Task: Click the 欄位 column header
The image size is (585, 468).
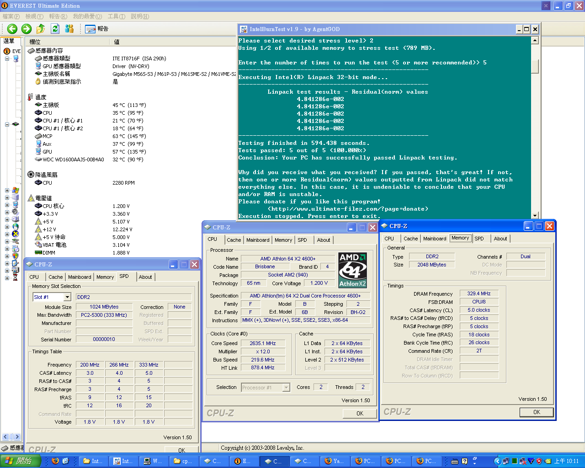Action: (67, 42)
